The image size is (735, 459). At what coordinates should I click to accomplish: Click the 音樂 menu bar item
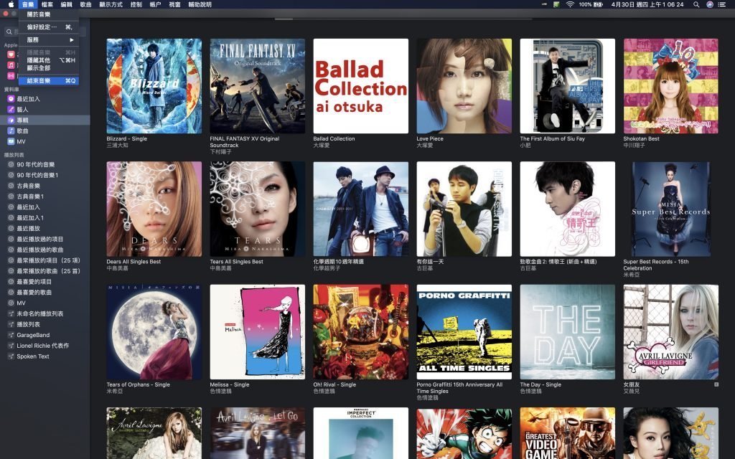point(28,4)
